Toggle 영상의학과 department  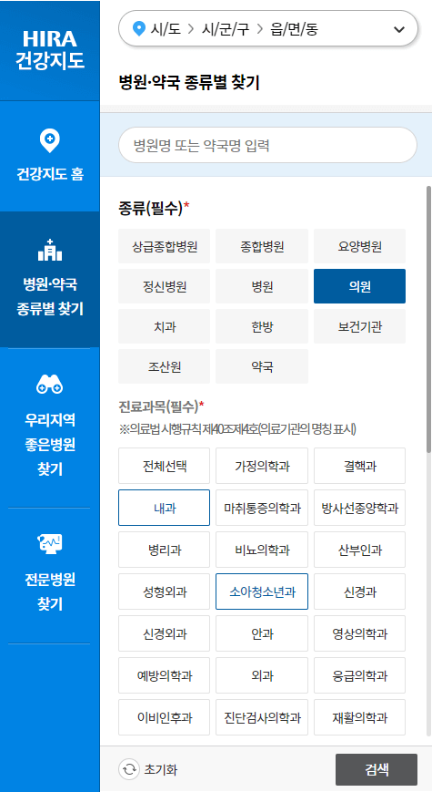(x=359, y=633)
